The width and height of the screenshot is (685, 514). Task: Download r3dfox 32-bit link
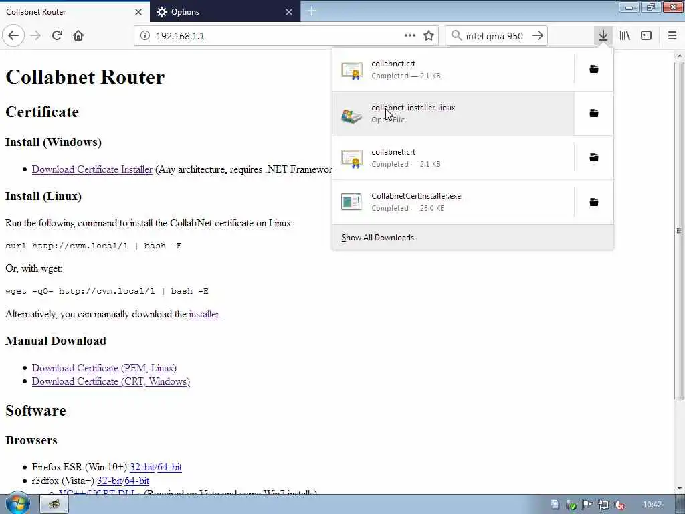[109, 481]
